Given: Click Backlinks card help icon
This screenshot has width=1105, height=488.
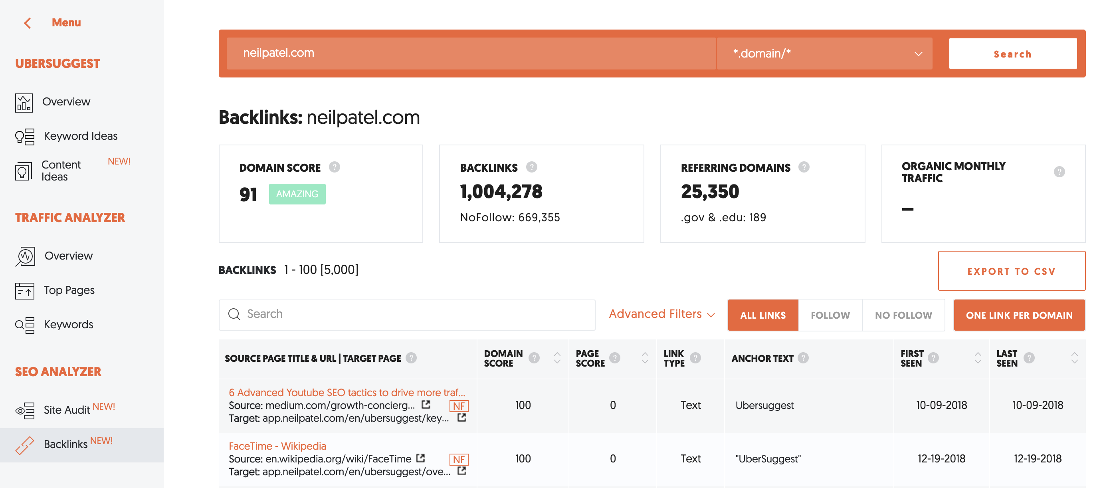Looking at the screenshot, I should 531,167.
